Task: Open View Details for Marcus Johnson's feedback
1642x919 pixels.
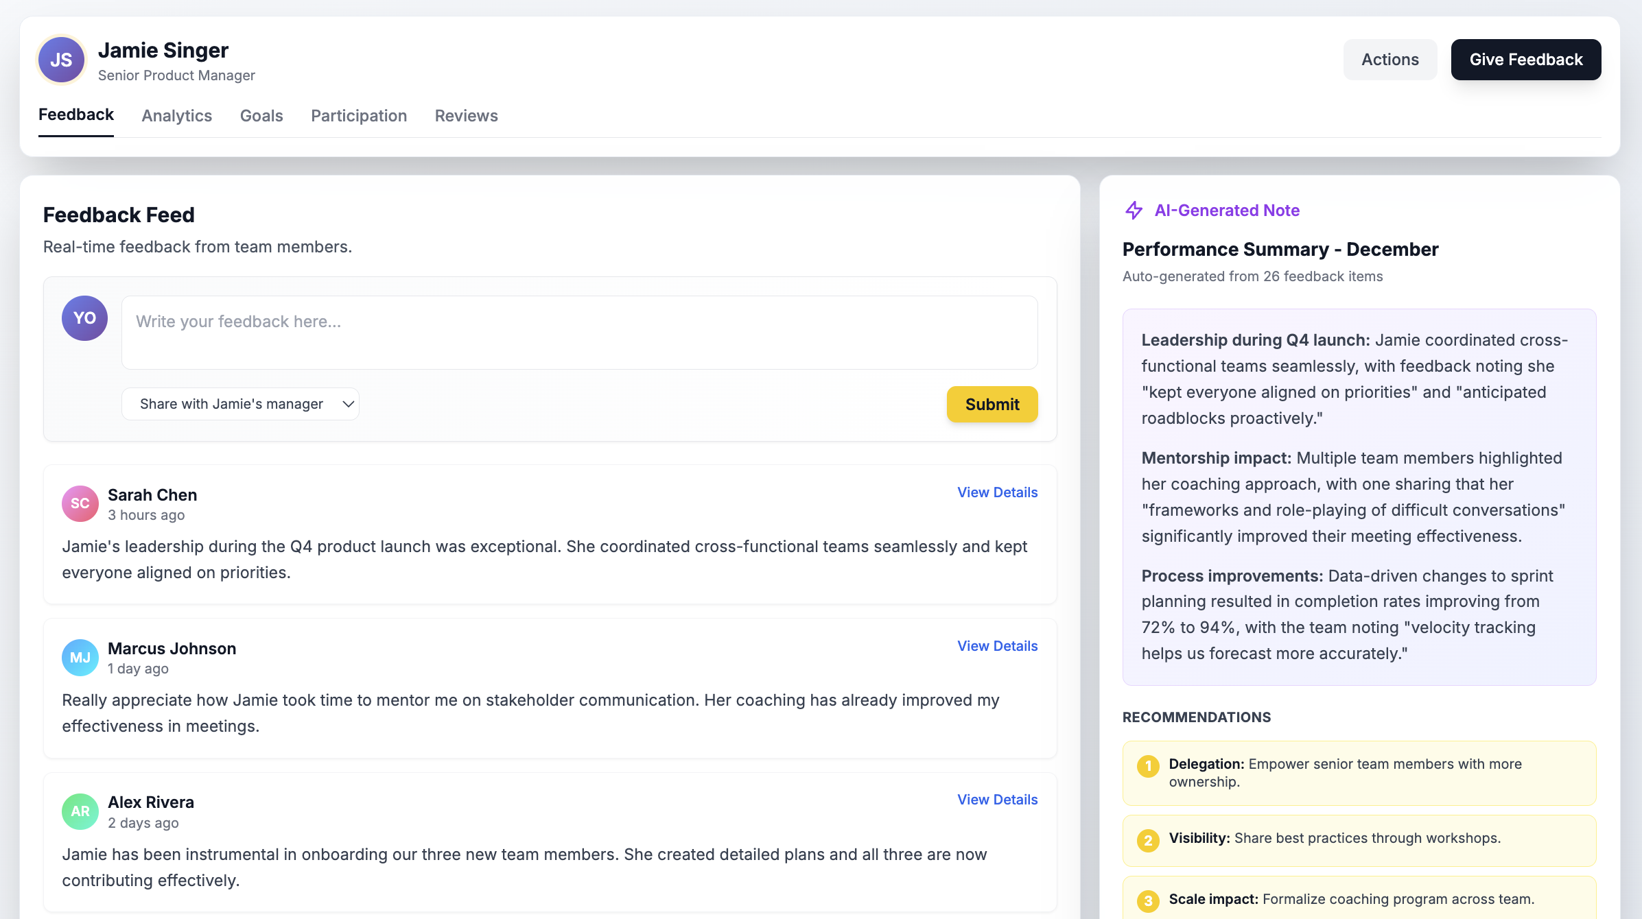Action: [997, 646]
